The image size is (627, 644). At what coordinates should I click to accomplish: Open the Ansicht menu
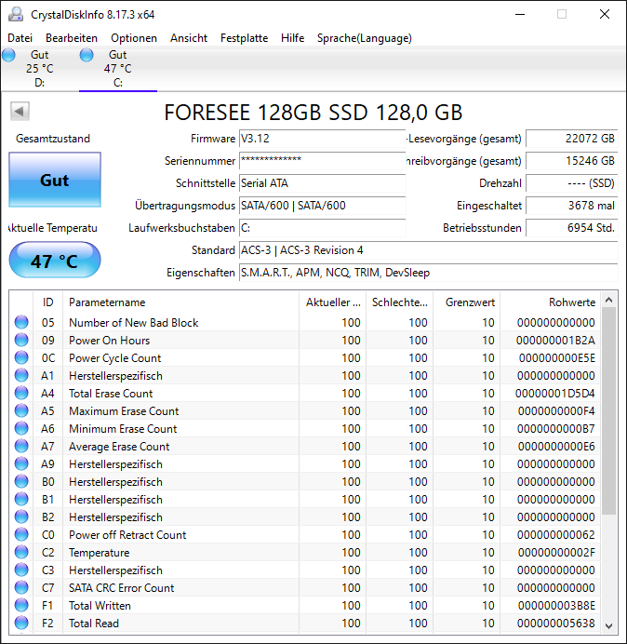point(189,38)
